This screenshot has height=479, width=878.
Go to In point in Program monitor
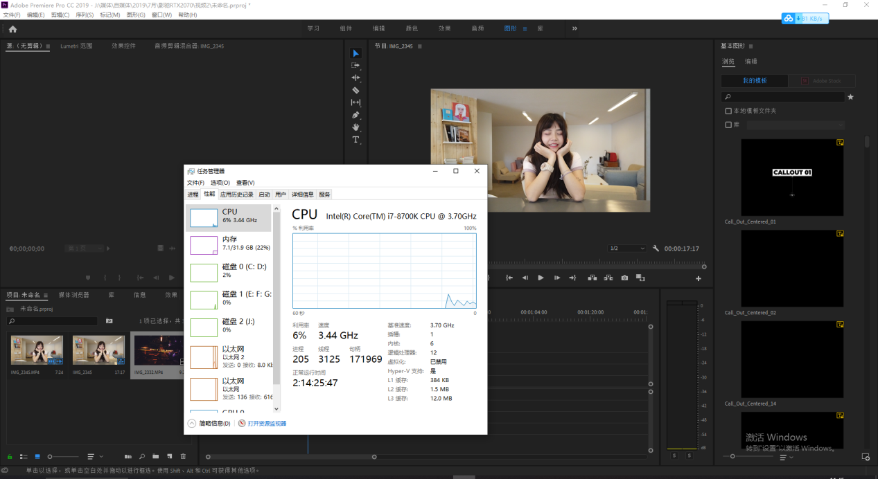[x=509, y=278]
